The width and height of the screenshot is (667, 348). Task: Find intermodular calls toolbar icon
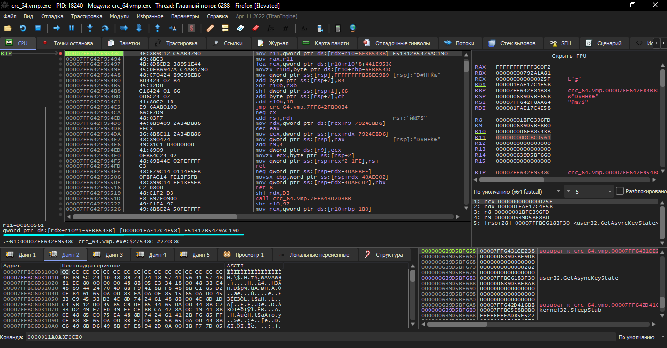click(x=320, y=28)
